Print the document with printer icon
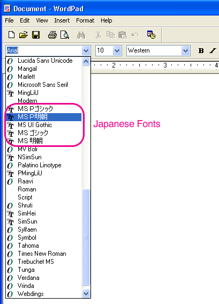 (52, 35)
